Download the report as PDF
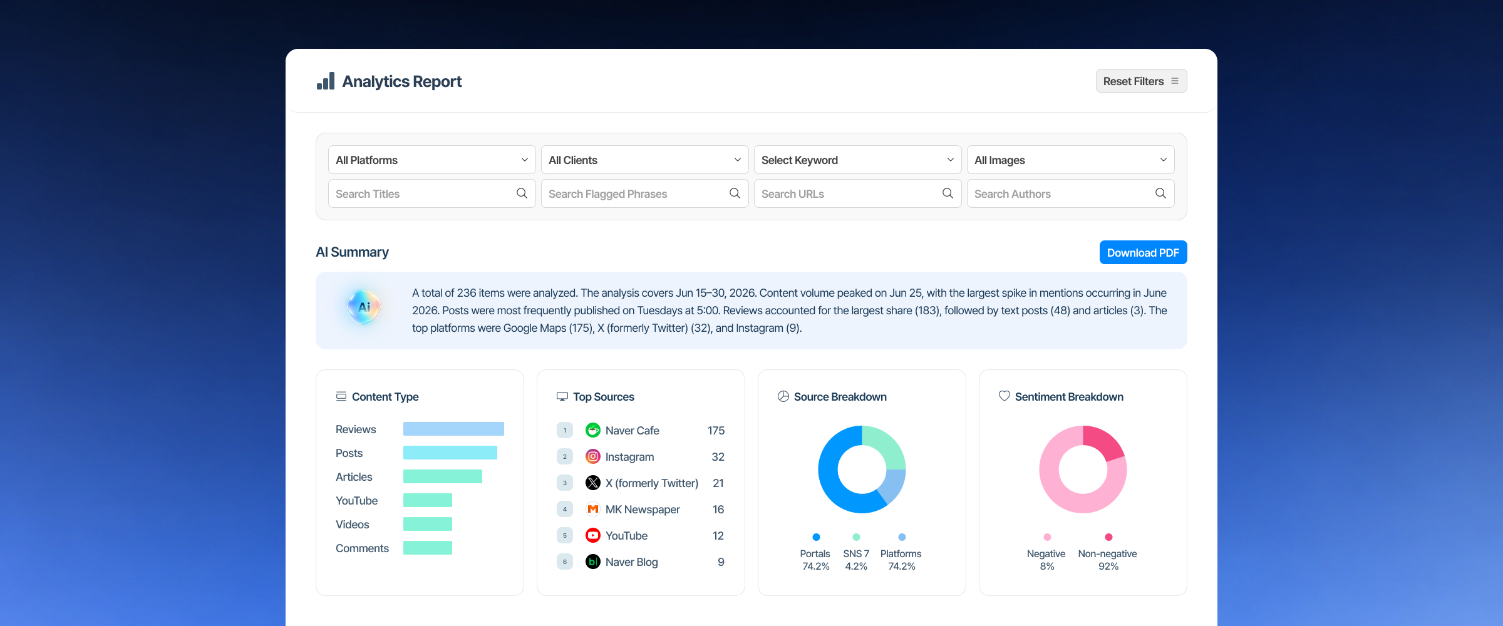Screen dimensions: 1503x626 [1143, 252]
